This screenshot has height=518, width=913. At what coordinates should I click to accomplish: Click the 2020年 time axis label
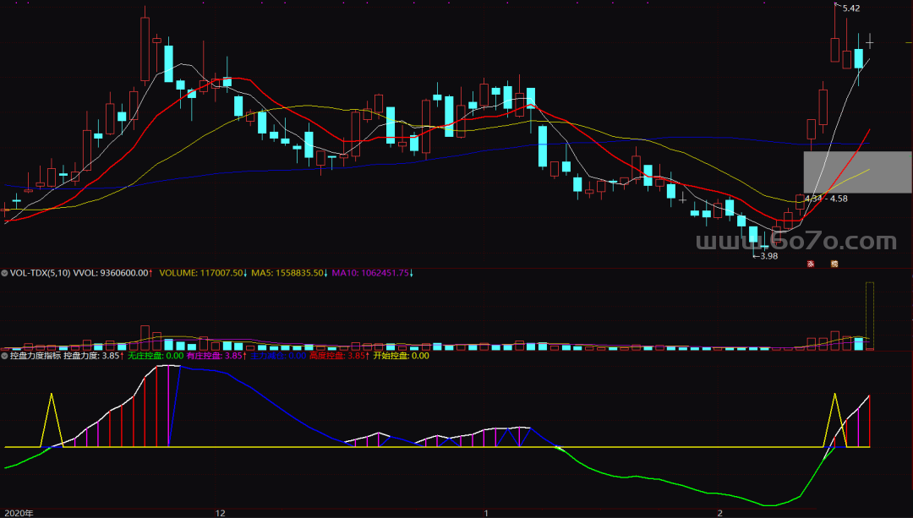click(18, 512)
